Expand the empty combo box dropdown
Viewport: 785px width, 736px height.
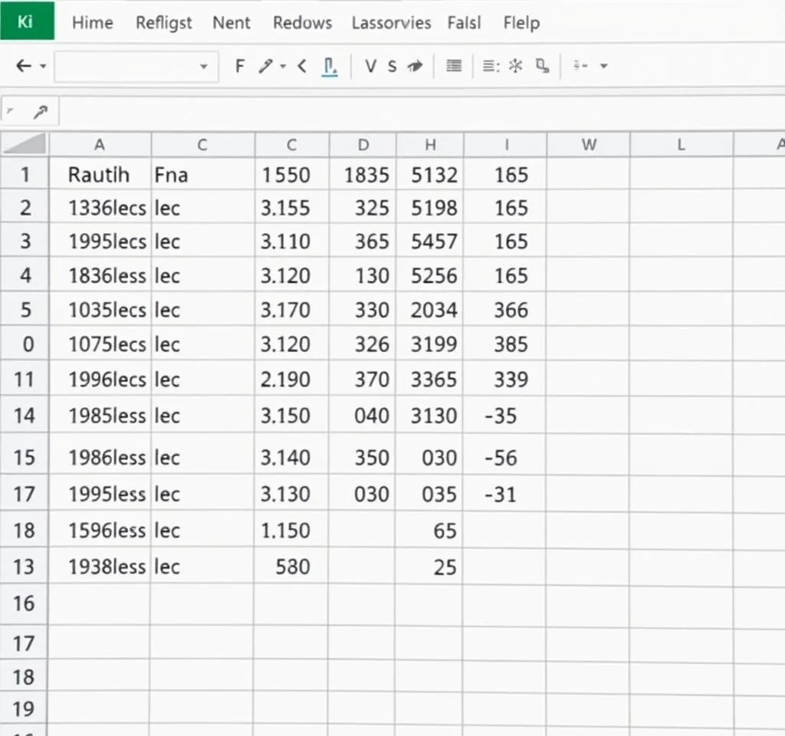coord(203,67)
